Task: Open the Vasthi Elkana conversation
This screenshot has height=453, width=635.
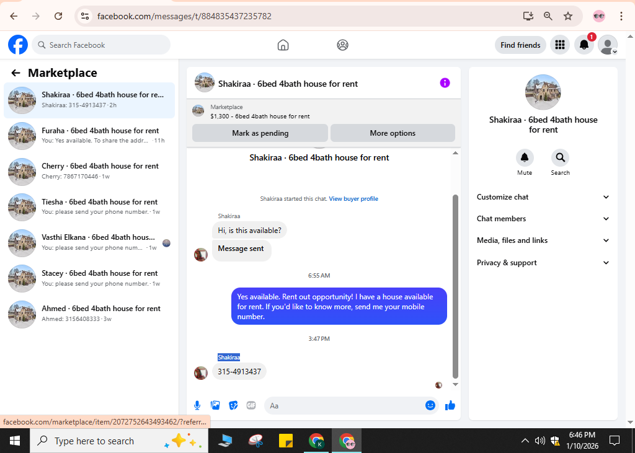Action: (x=89, y=243)
